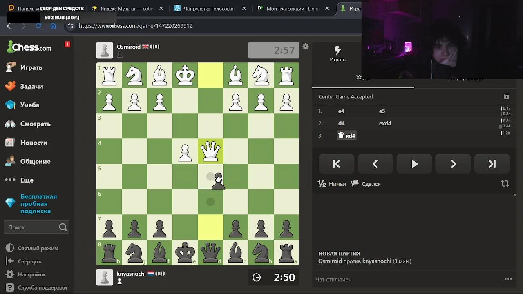Select move e4 in the move list
523x294 pixels.
[341, 111]
